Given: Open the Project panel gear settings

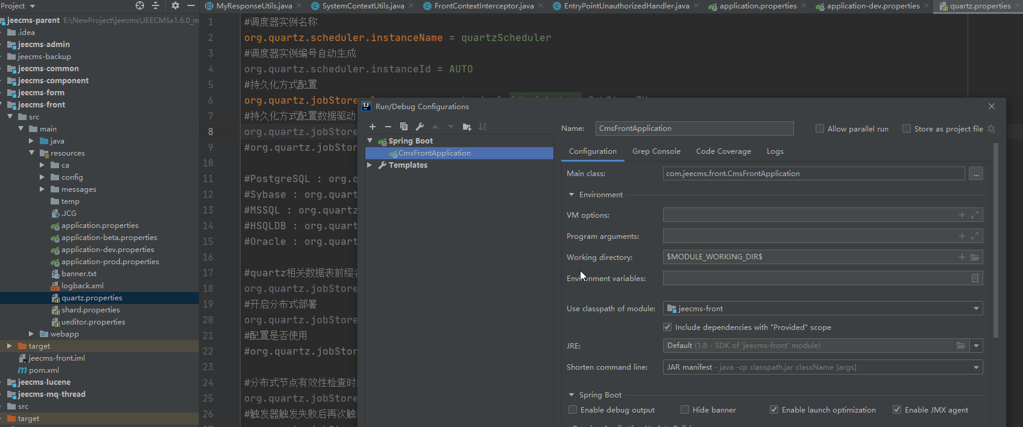Looking at the screenshot, I should coord(175,5).
